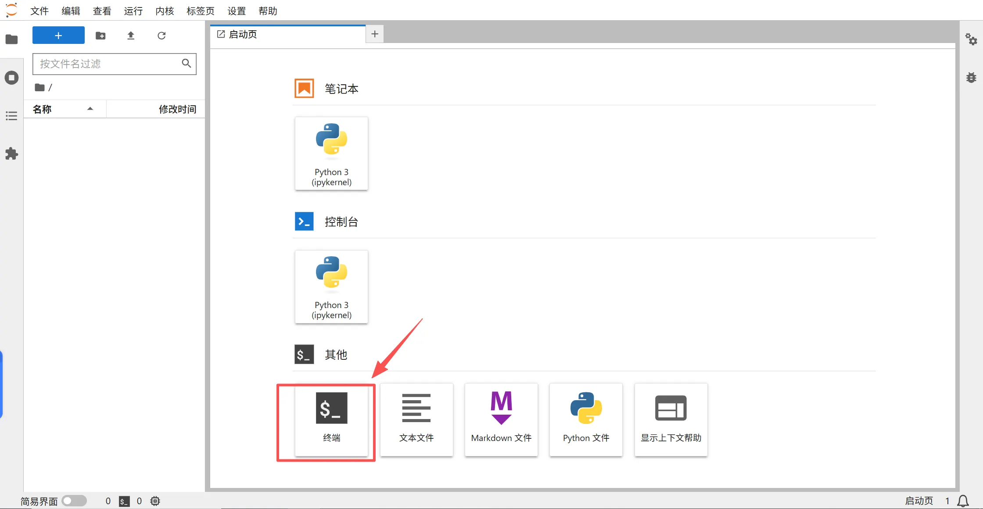This screenshot has width=983, height=509.
Task: Open Python 3 console under 控制台
Action: point(331,286)
